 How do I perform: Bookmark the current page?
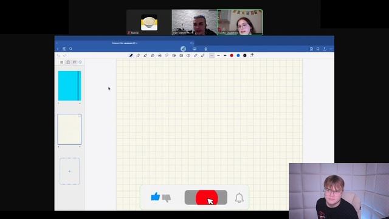point(318,49)
